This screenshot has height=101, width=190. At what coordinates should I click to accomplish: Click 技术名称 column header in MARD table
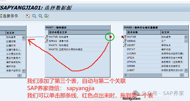click(144, 32)
